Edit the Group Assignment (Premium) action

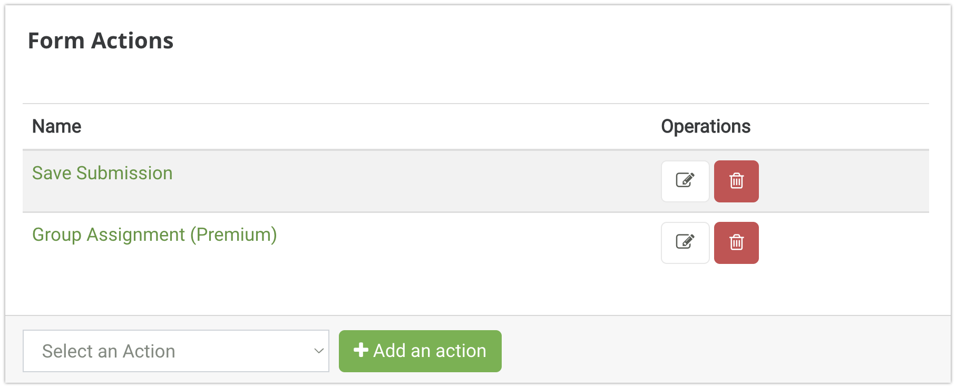685,242
